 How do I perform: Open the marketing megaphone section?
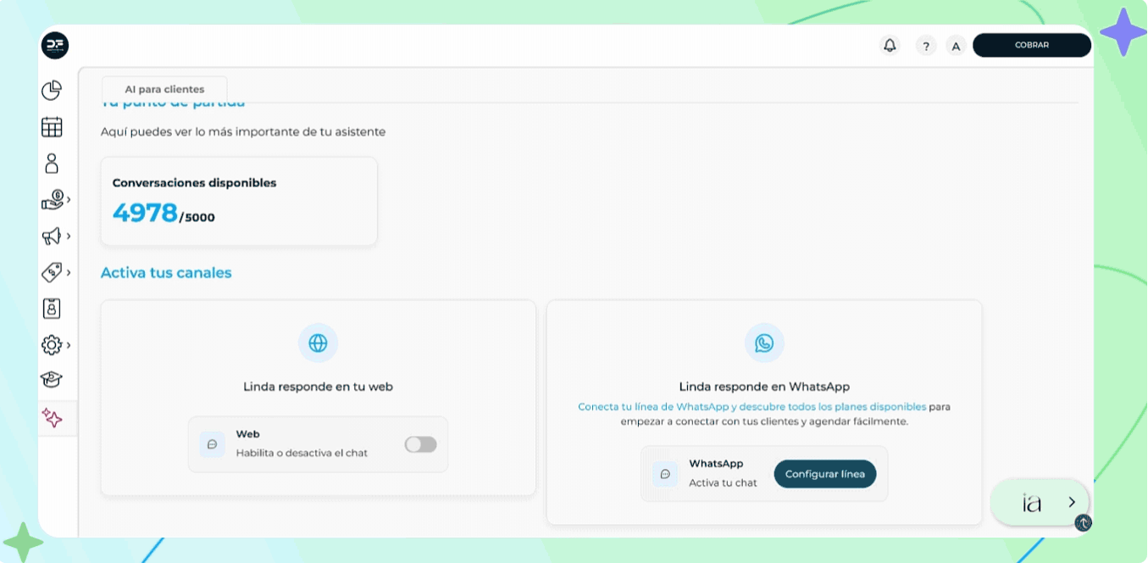click(x=51, y=237)
